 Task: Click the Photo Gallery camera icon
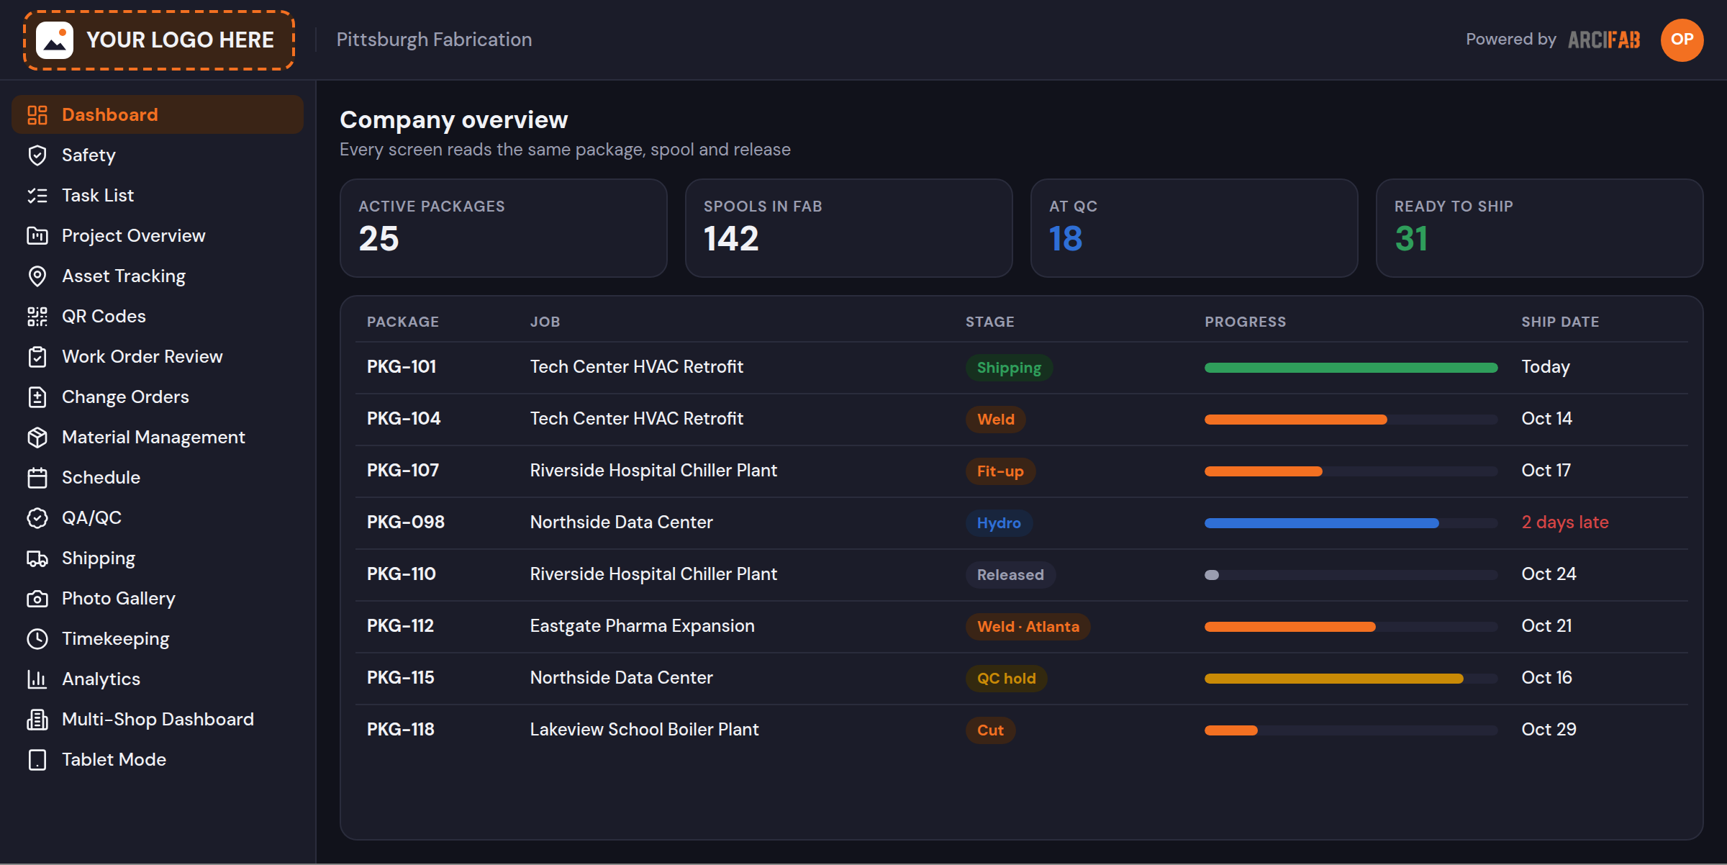pyautogui.click(x=37, y=599)
